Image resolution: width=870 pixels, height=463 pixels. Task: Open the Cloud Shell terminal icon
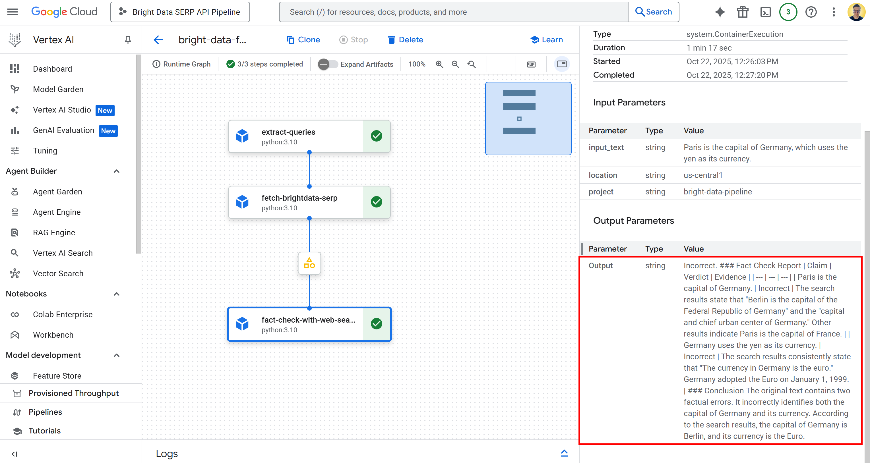click(x=765, y=12)
